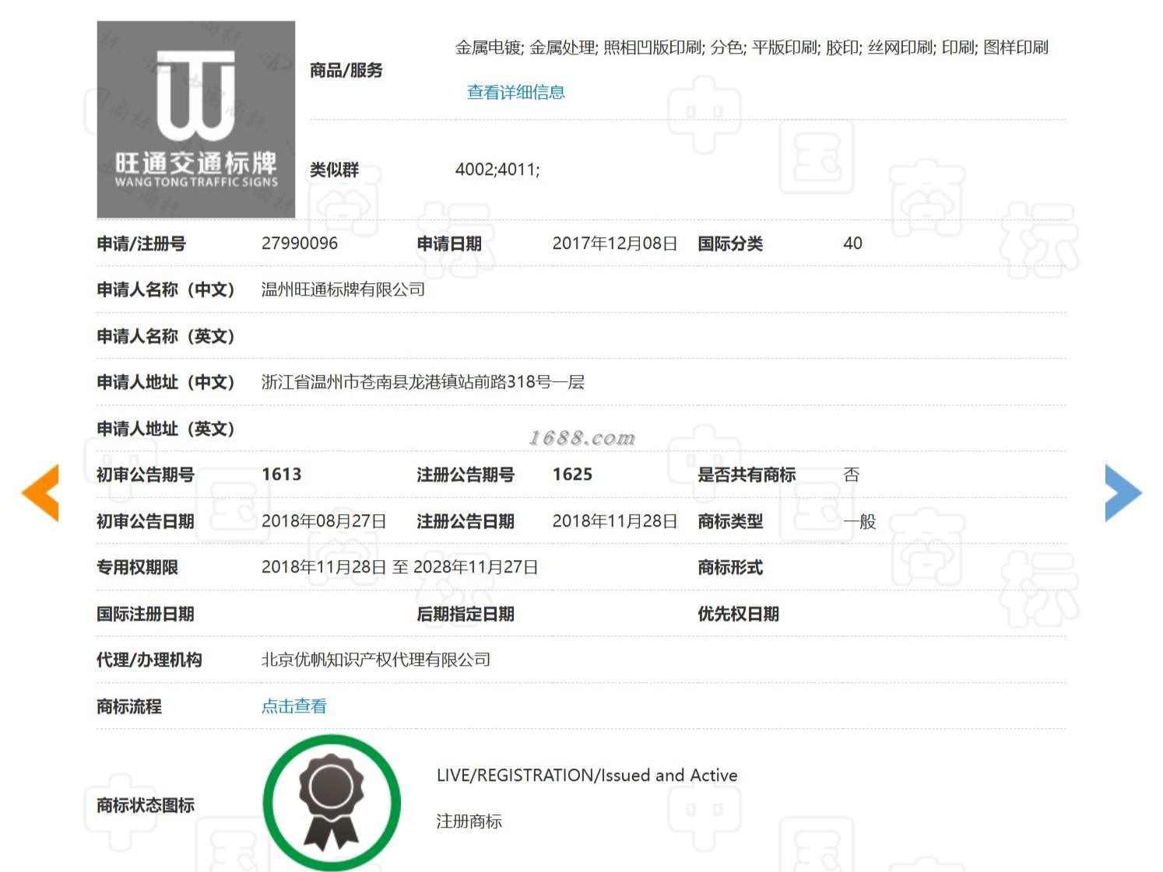This screenshot has height=872, width=1163.
Task: Click the 代理/办理机构 label
Action: tap(149, 660)
